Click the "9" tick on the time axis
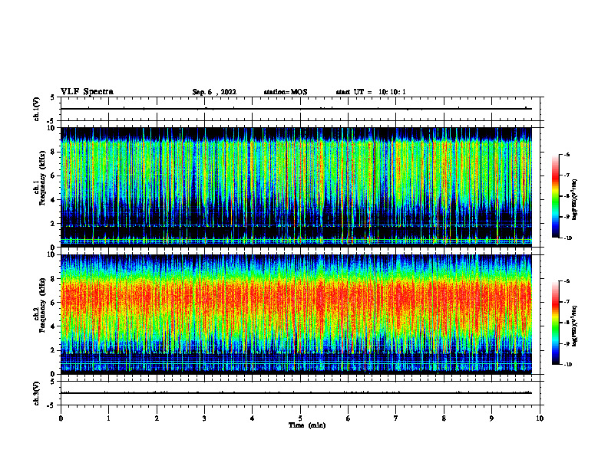The width and height of the screenshot is (608, 469). (491, 418)
